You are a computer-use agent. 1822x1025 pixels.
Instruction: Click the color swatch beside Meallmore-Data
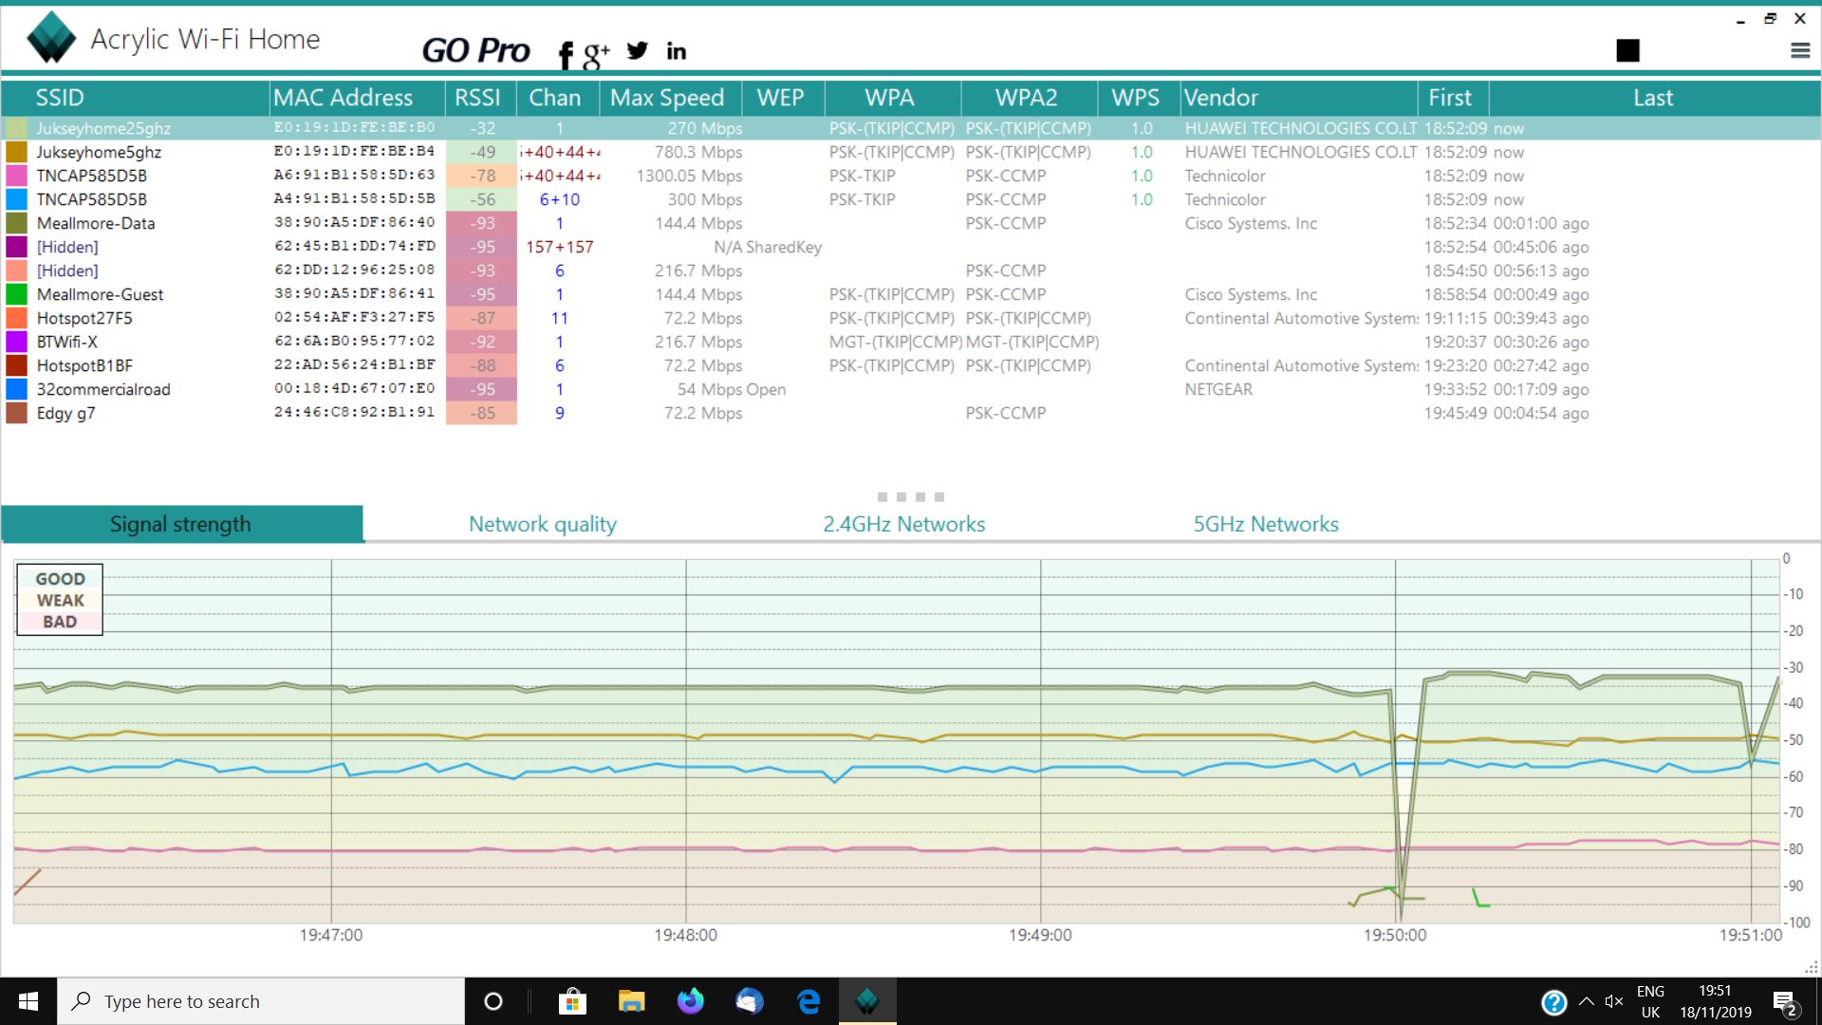pos(15,223)
